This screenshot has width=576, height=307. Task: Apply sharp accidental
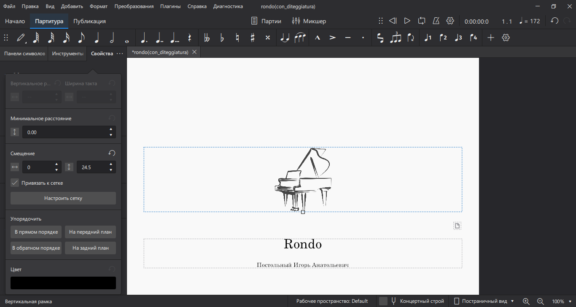click(252, 38)
